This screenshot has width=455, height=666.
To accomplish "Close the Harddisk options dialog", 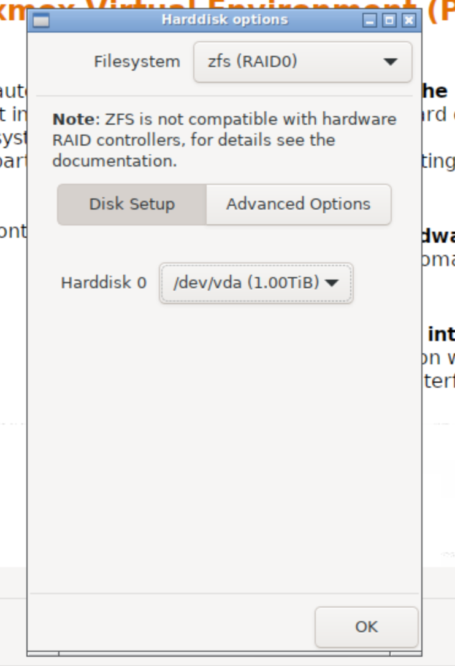I will point(409,20).
